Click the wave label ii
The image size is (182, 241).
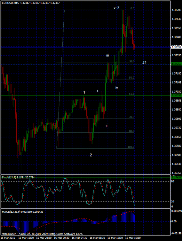(x=107, y=125)
